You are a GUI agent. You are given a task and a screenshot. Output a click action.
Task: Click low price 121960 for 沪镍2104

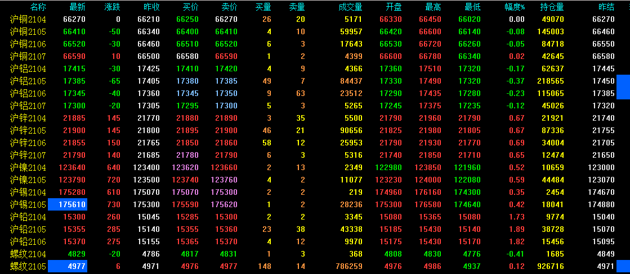467,168
